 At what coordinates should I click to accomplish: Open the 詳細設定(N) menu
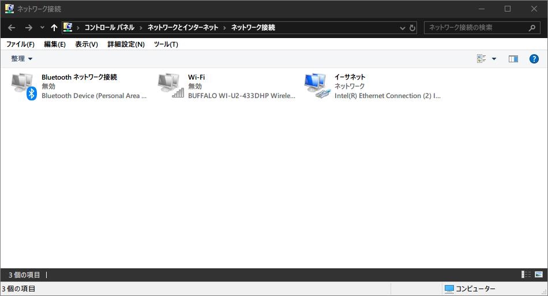click(126, 44)
